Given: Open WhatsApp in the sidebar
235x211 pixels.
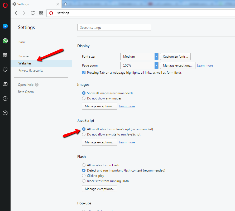Looking at the screenshot, I should pos(5,41).
